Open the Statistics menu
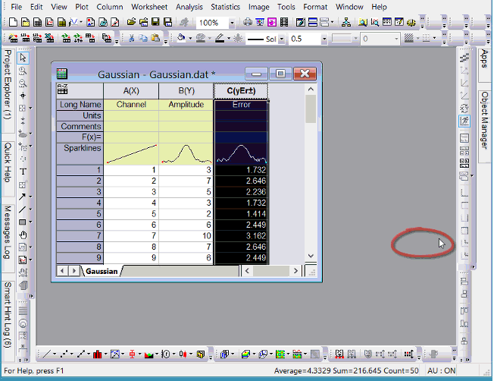Screen dimensions: 497x381 pos(225,7)
